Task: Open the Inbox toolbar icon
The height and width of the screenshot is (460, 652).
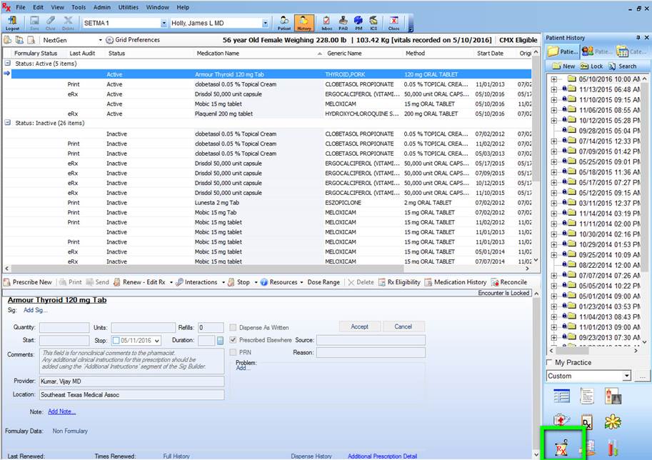Action: click(x=326, y=23)
